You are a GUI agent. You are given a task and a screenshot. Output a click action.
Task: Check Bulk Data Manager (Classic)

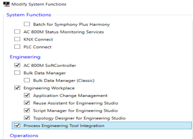point(27,80)
